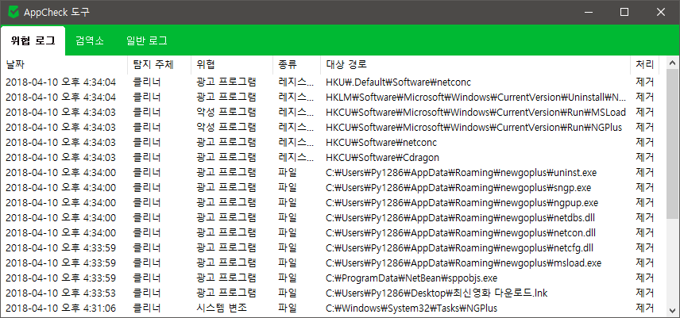
Task: Click the AppCheck shield logo icon
Action: pyautogui.click(x=14, y=12)
